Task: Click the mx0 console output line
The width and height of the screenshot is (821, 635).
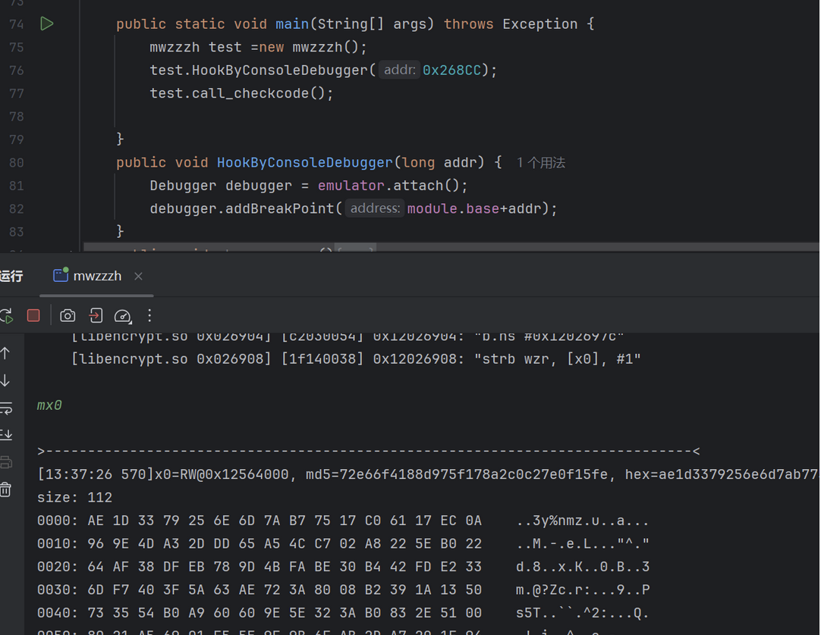Action: tap(49, 405)
